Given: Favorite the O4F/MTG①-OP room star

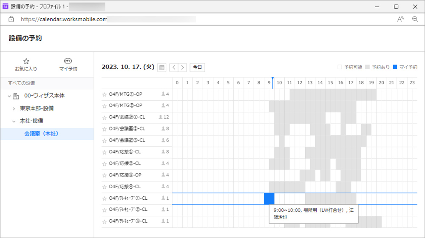Looking at the screenshot, I should [x=105, y=94].
